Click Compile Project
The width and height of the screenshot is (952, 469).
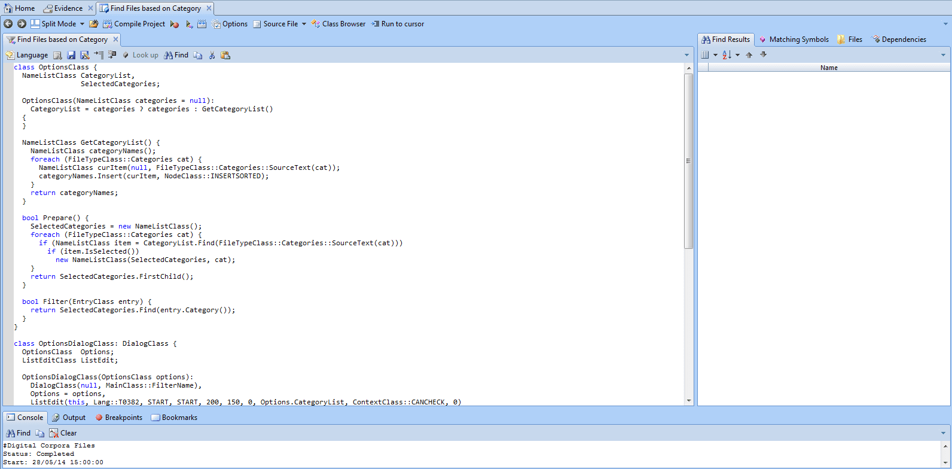pyautogui.click(x=134, y=24)
